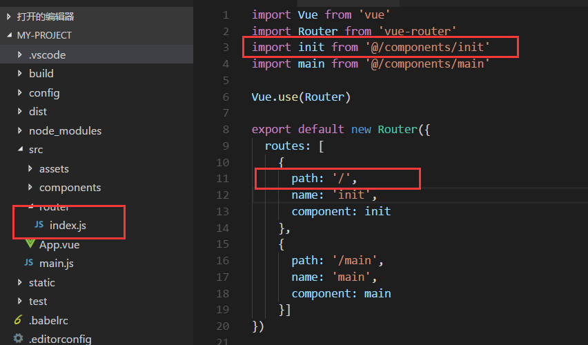Expand the build folder arrow
Screen dimensions: 588x345
pyautogui.click(x=20, y=74)
